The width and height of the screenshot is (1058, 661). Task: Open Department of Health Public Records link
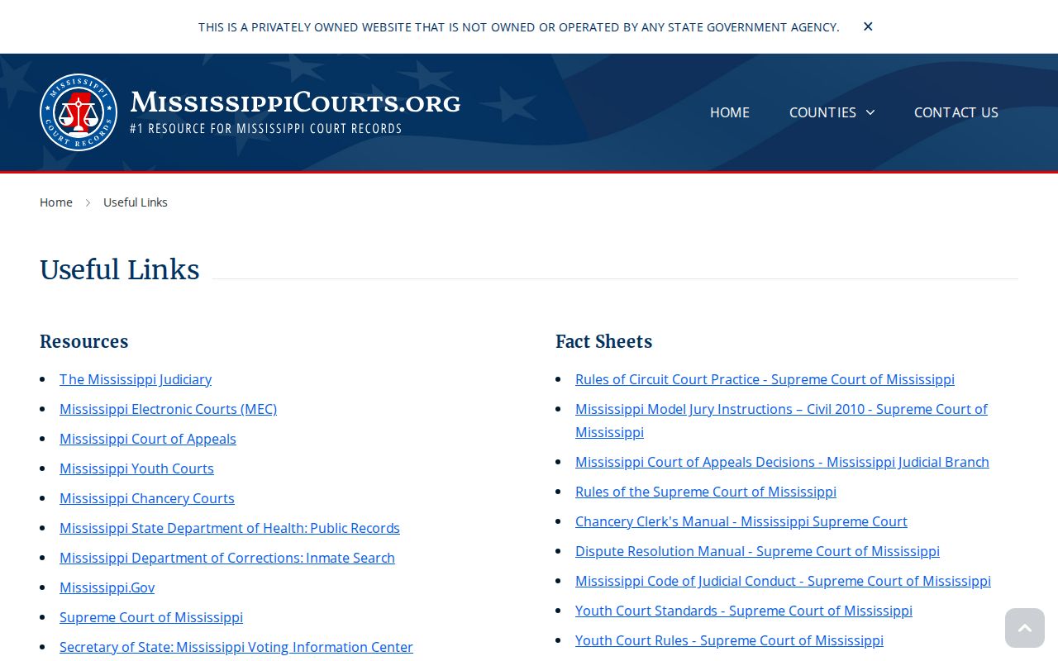point(230,528)
